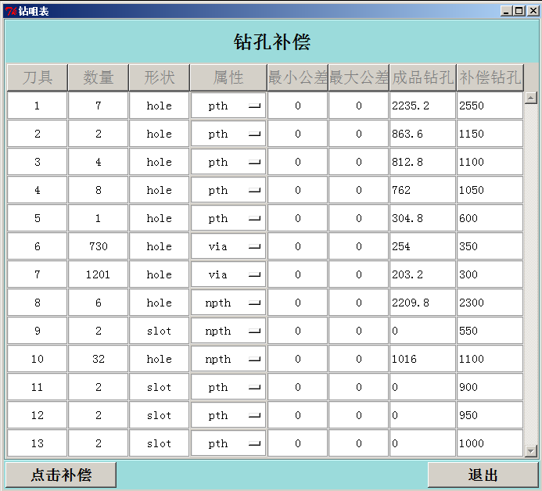Open the 属性 dropdown for tool 1
The image size is (542, 491).
(x=228, y=106)
